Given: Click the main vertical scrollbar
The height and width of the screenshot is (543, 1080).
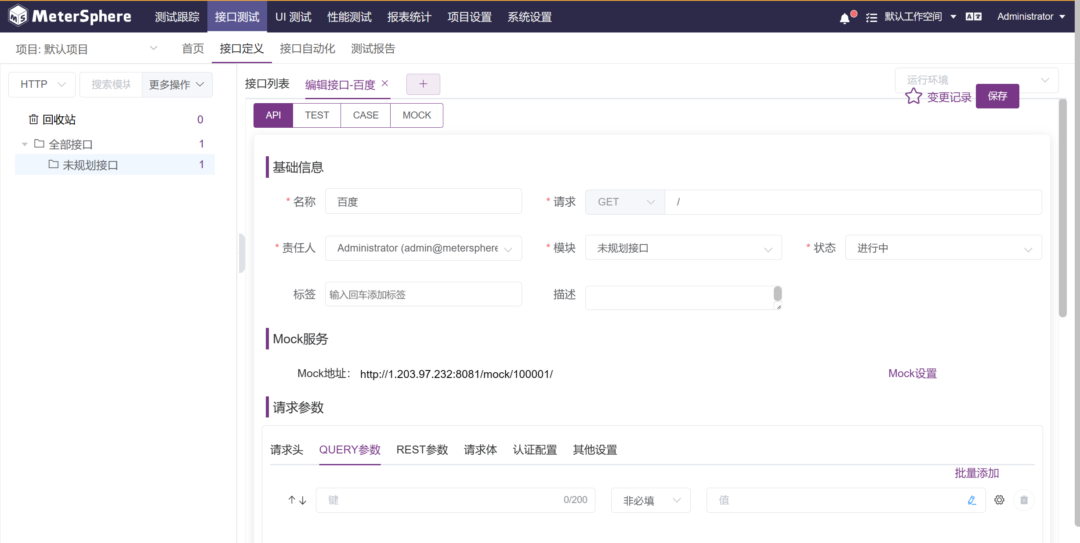Looking at the screenshot, I should 1062,209.
